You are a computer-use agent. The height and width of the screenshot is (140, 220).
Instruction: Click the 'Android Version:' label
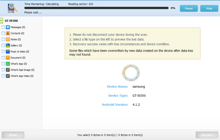[115, 105]
